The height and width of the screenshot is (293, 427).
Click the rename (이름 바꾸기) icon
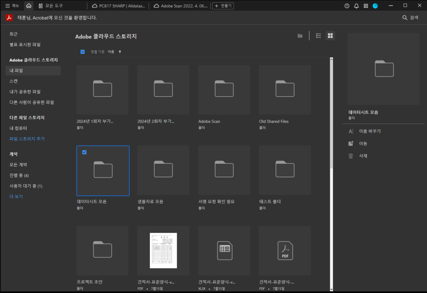point(351,131)
